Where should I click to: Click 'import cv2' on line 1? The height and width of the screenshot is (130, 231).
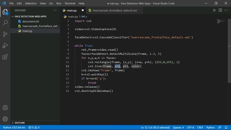tap(83, 21)
